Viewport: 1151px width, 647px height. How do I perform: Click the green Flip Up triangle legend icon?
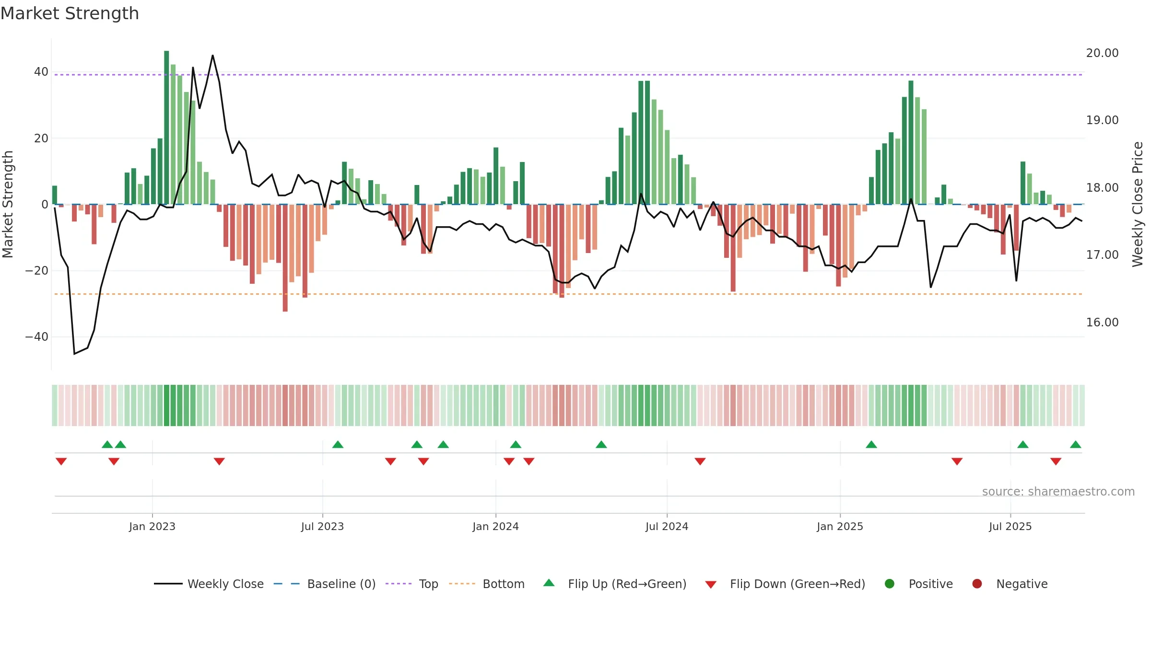(x=549, y=583)
